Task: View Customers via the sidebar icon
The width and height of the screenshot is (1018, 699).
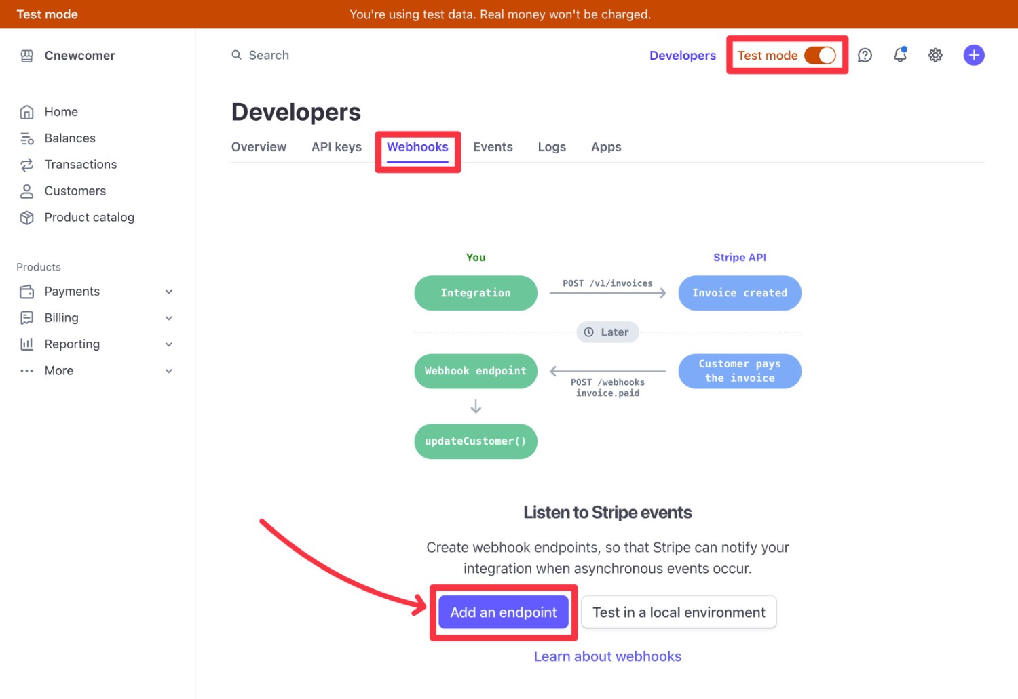Action: pyautogui.click(x=75, y=191)
